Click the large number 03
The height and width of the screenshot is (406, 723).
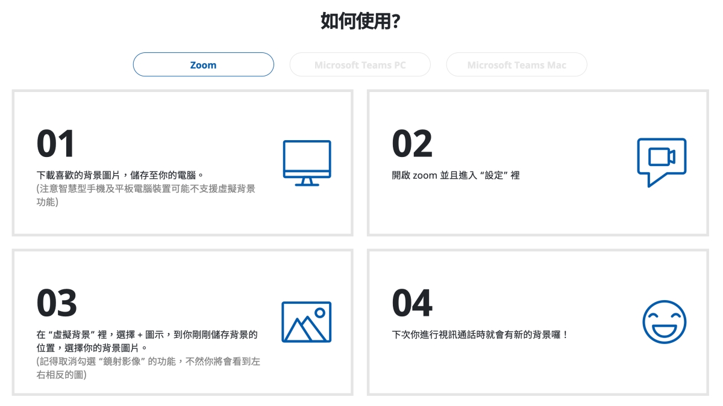(x=57, y=303)
